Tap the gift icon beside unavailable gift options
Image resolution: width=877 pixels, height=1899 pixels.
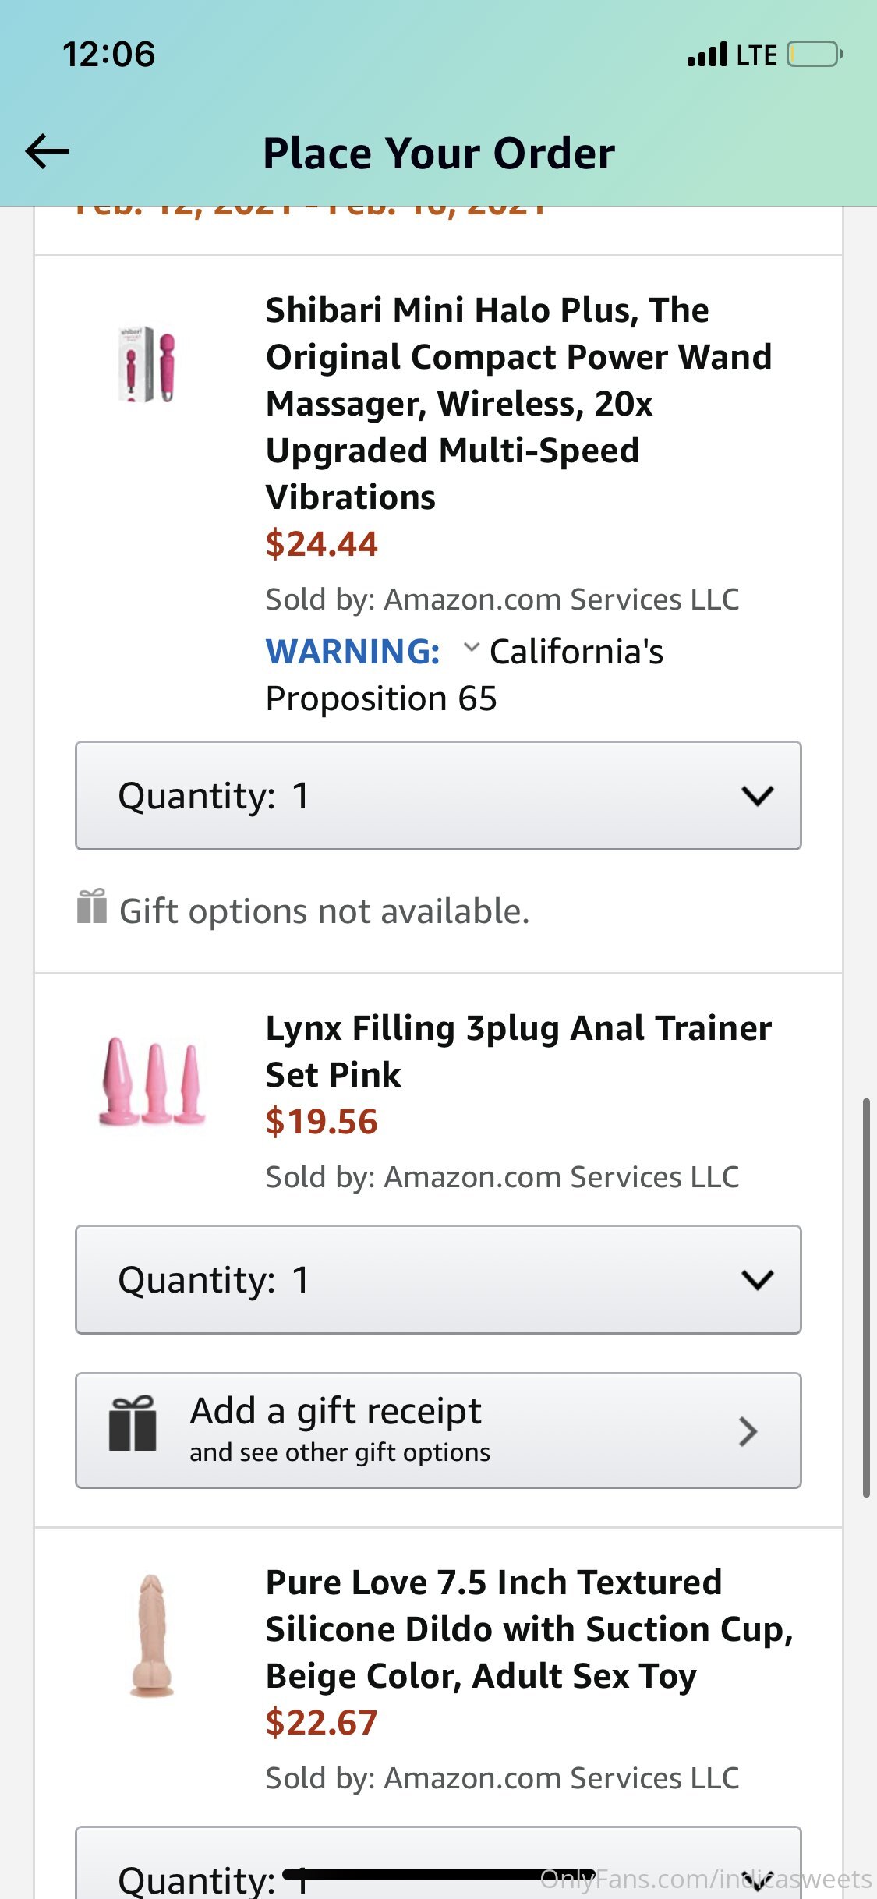point(92,907)
